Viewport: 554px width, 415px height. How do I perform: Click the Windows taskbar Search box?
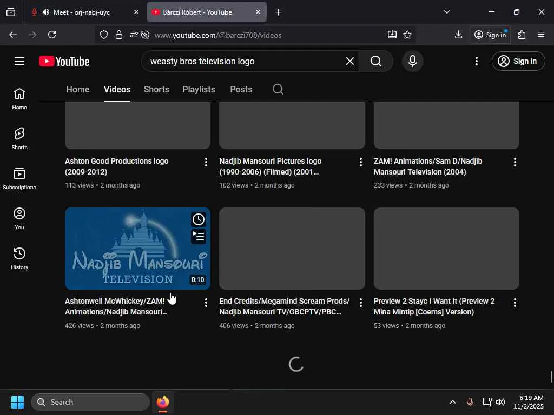tap(90, 402)
